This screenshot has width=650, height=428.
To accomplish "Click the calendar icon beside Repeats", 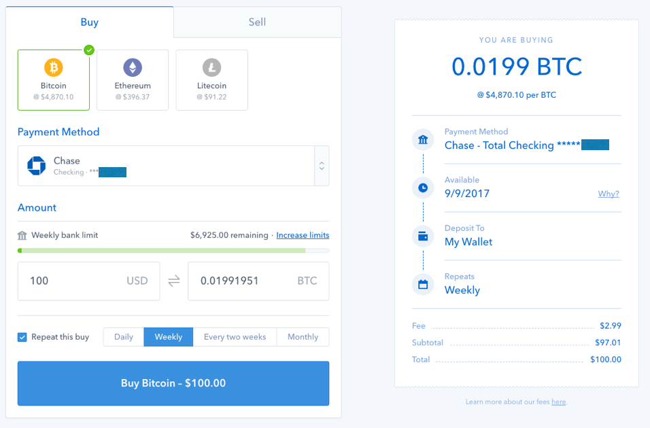I will tap(423, 284).
